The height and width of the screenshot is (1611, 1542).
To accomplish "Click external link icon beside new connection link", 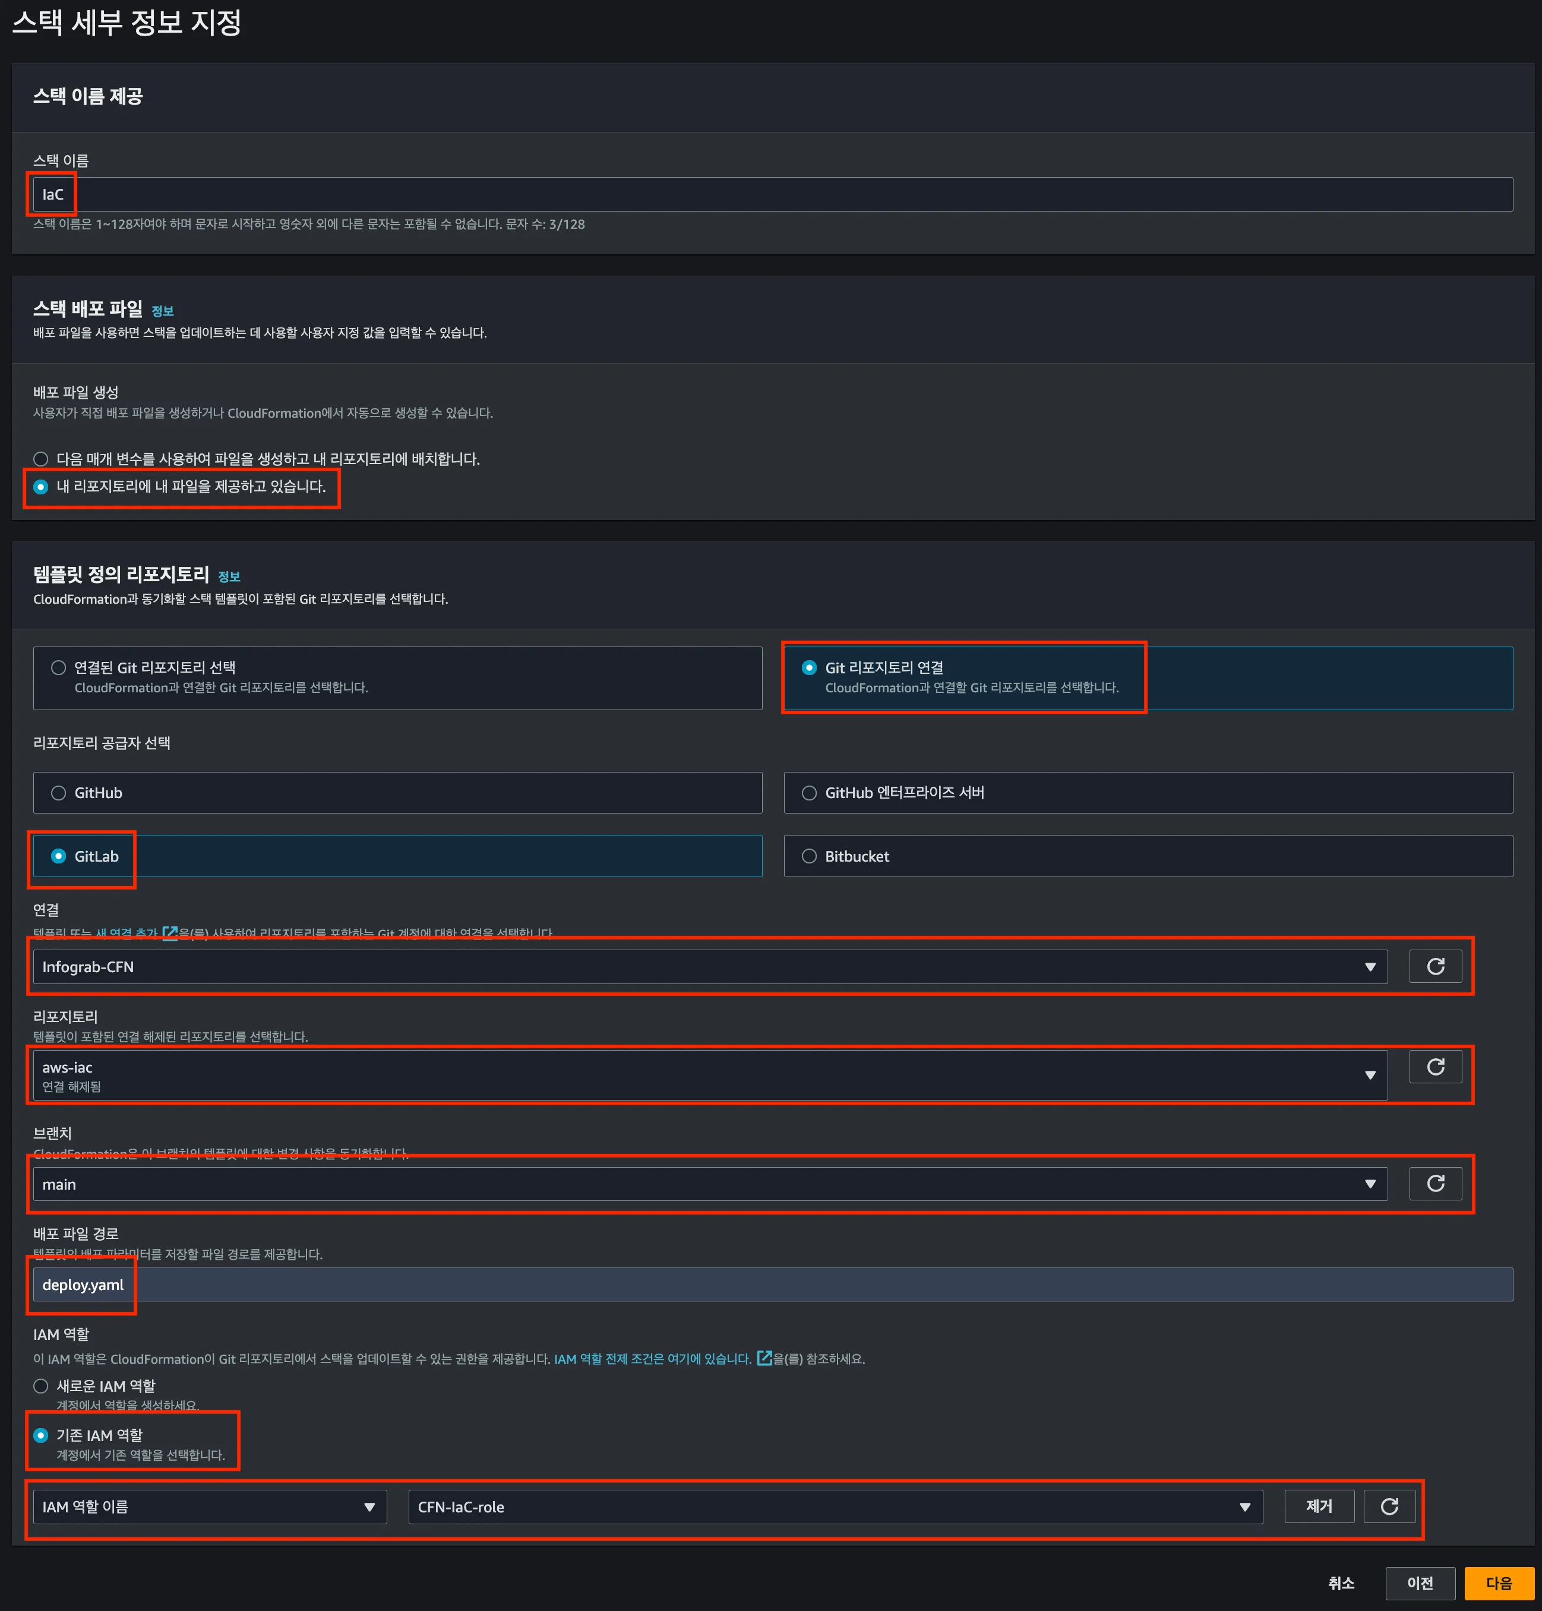I will tap(169, 933).
